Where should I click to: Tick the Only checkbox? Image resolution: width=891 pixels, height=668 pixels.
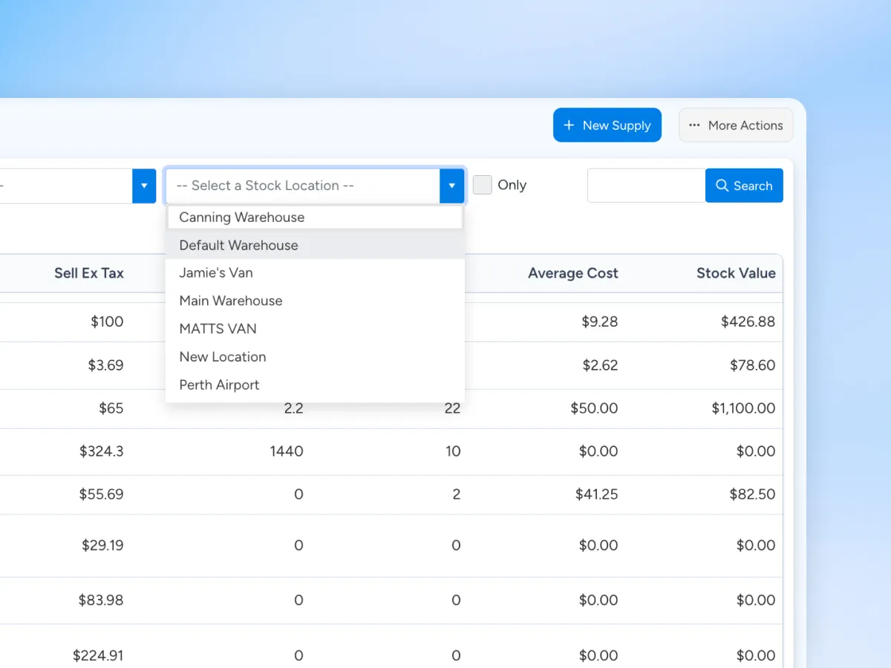pos(483,185)
